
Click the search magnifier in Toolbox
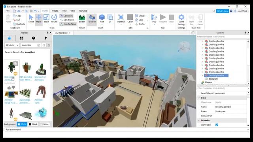(44, 45)
